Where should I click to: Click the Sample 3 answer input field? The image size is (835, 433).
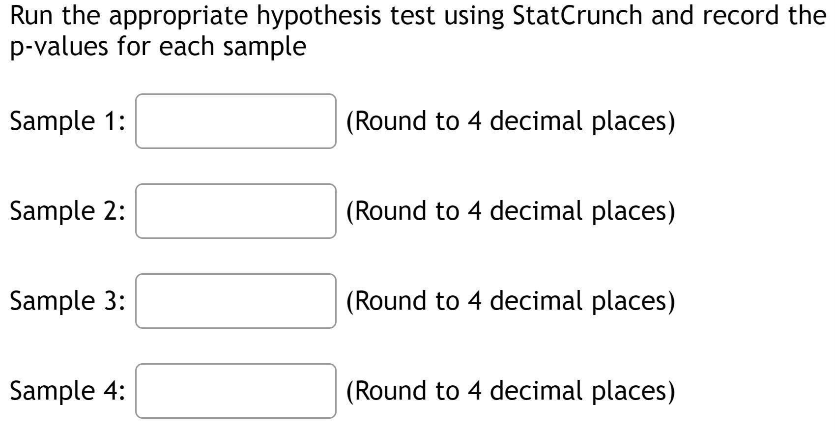[x=235, y=301]
